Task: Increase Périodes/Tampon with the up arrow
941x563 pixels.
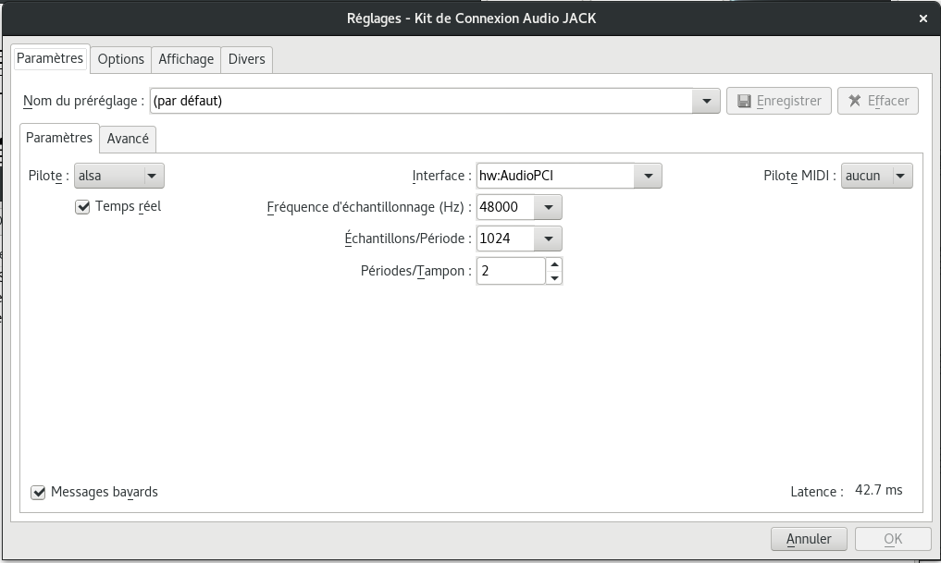Action: [554, 264]
